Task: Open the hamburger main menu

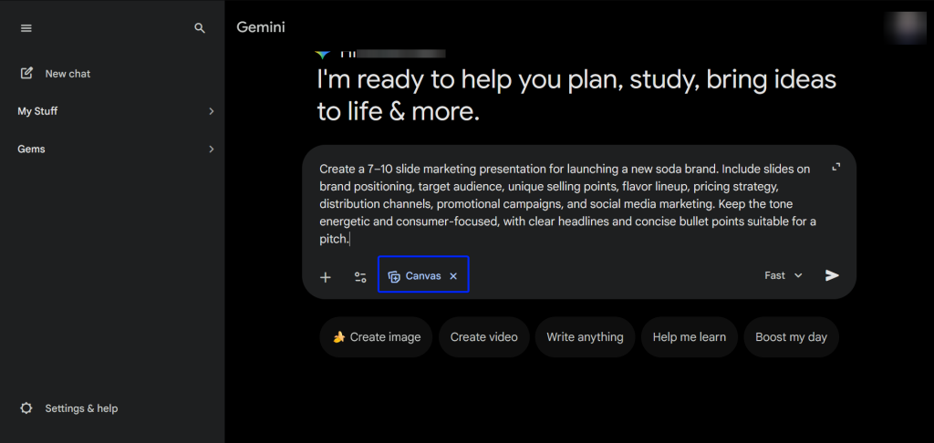Action: click(26, 28)
